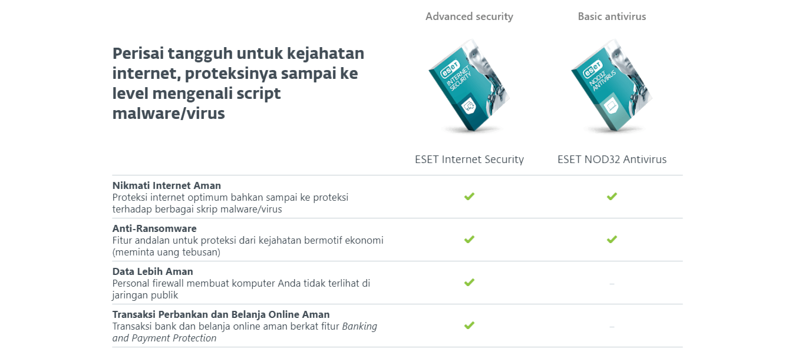Screen dimensions: 805x355
Task: Click the Internet Security checkmark for Anti-Ransomware
Action: pos(469,239)
